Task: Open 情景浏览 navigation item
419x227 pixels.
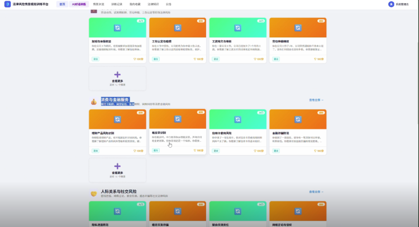Action: (98, 4)
